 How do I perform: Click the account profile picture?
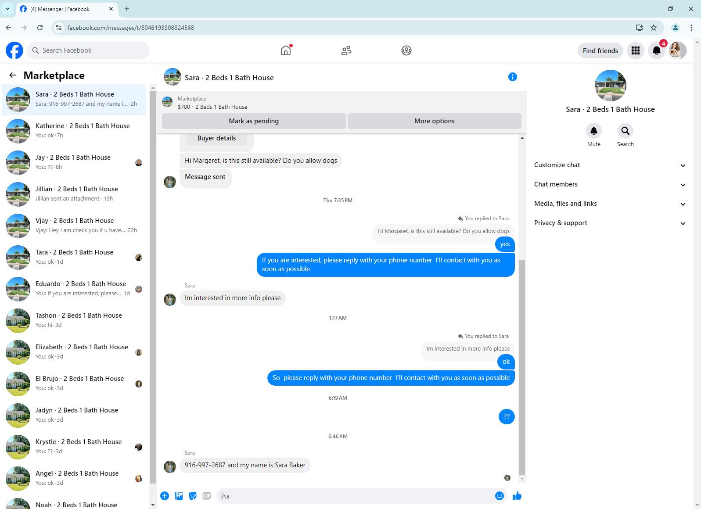678,50
